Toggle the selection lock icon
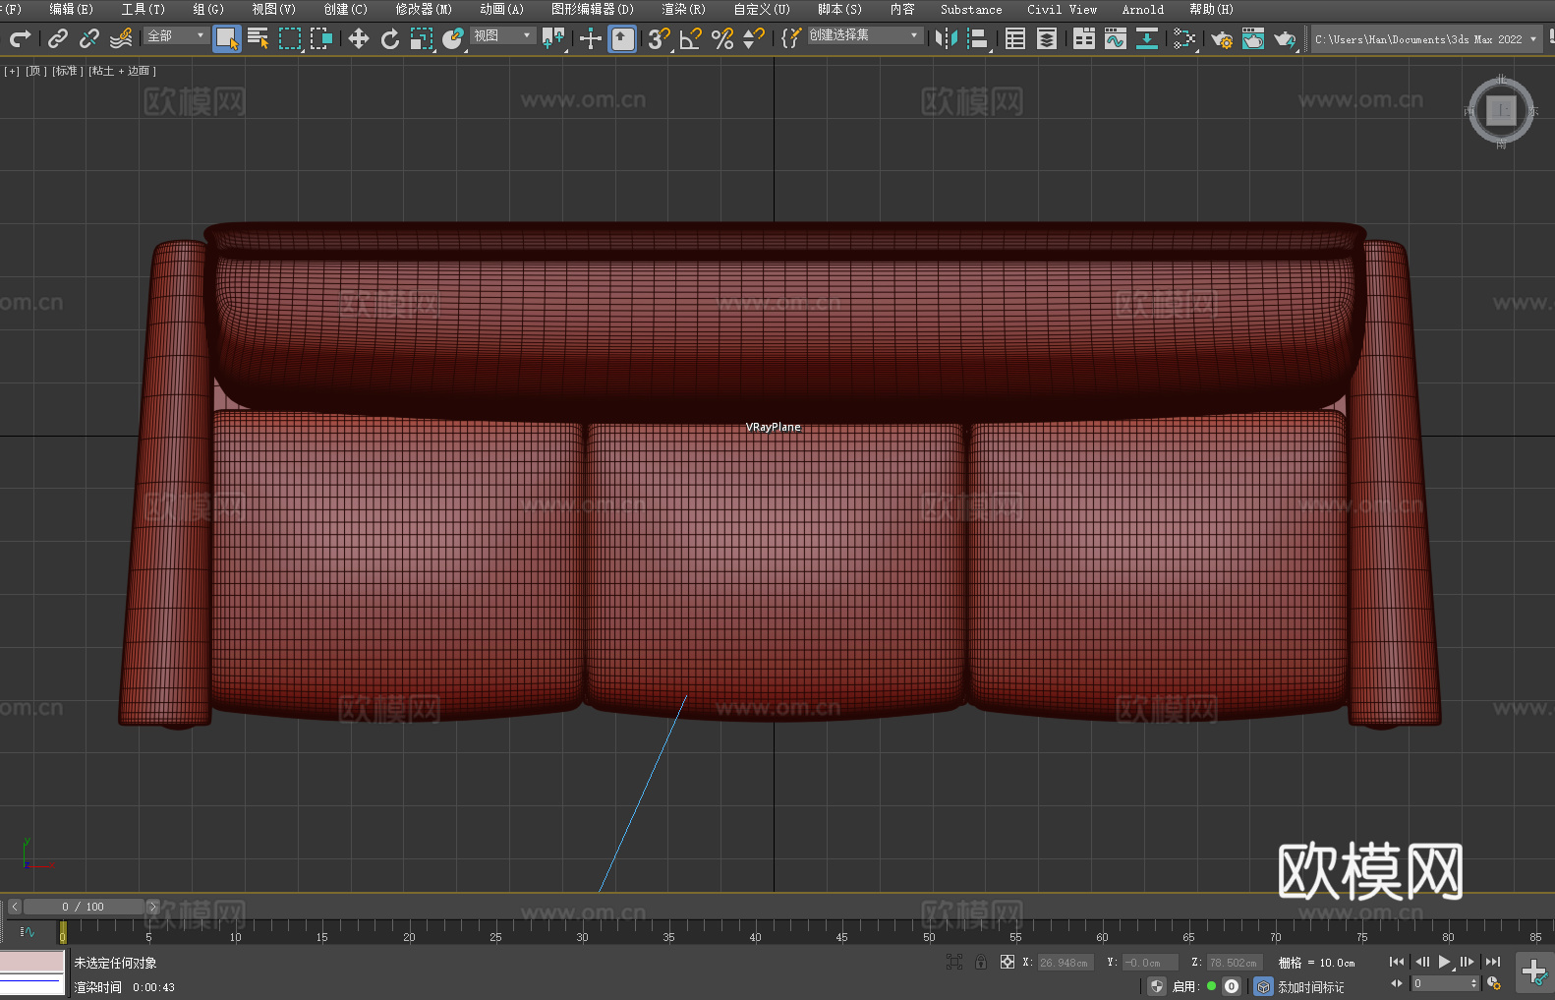This screenshot has height=1000, width=1555. [981, 963]
